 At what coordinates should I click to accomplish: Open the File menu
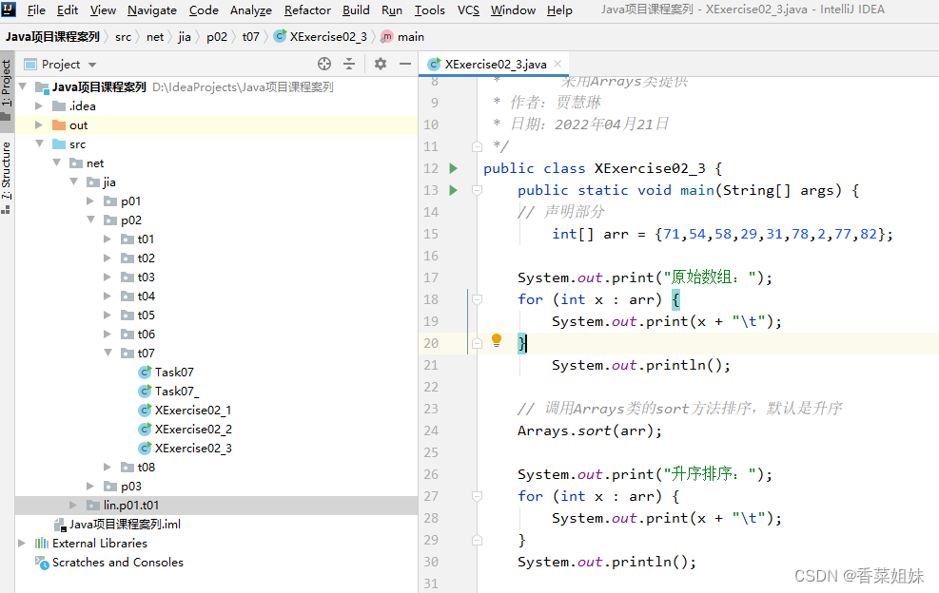36,10
